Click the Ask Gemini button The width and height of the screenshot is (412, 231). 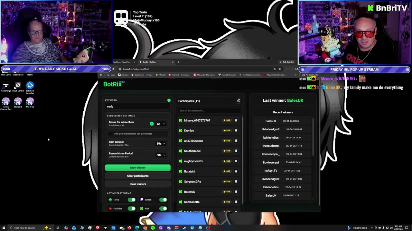click(286, 62)
